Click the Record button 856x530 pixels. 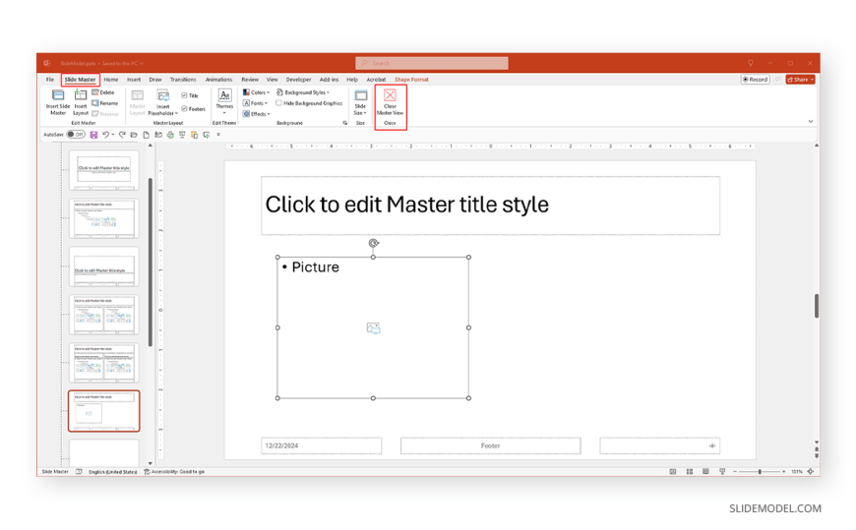tap(755, 80)
